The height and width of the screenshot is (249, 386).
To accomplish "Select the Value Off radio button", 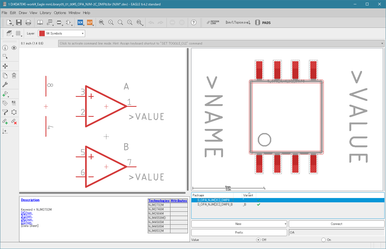I will [x=258, y=240].
